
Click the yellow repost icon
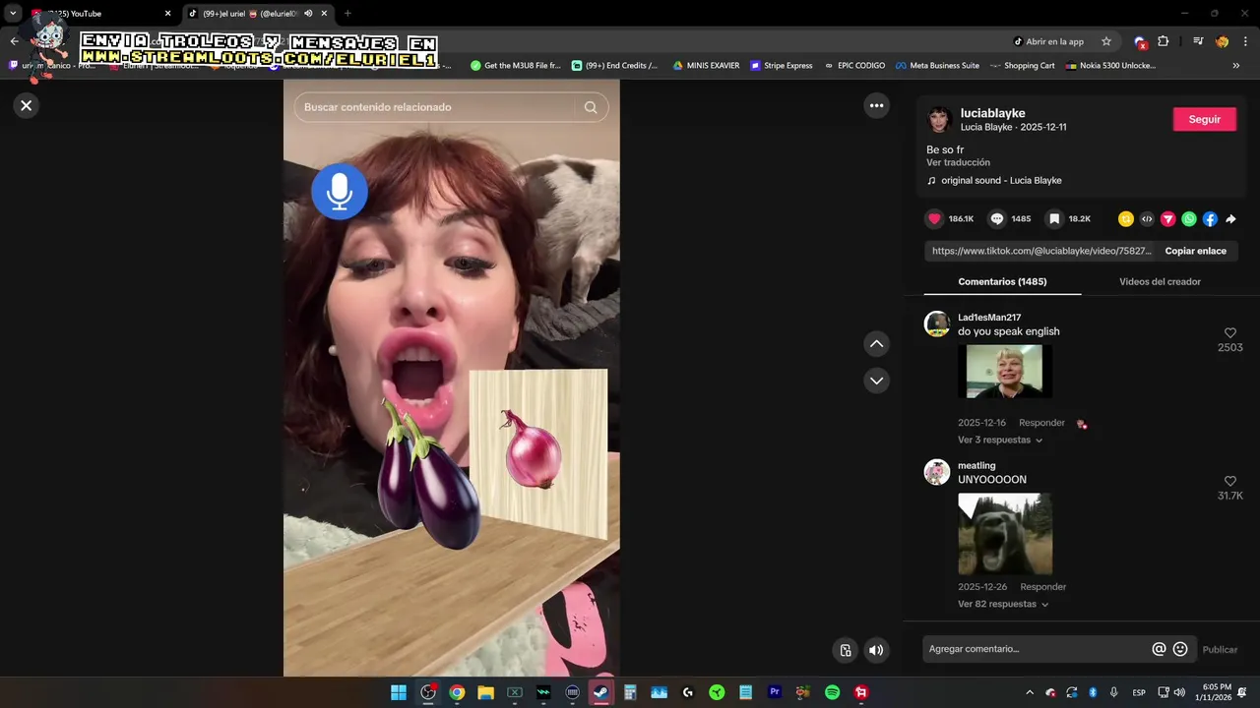1126,219
